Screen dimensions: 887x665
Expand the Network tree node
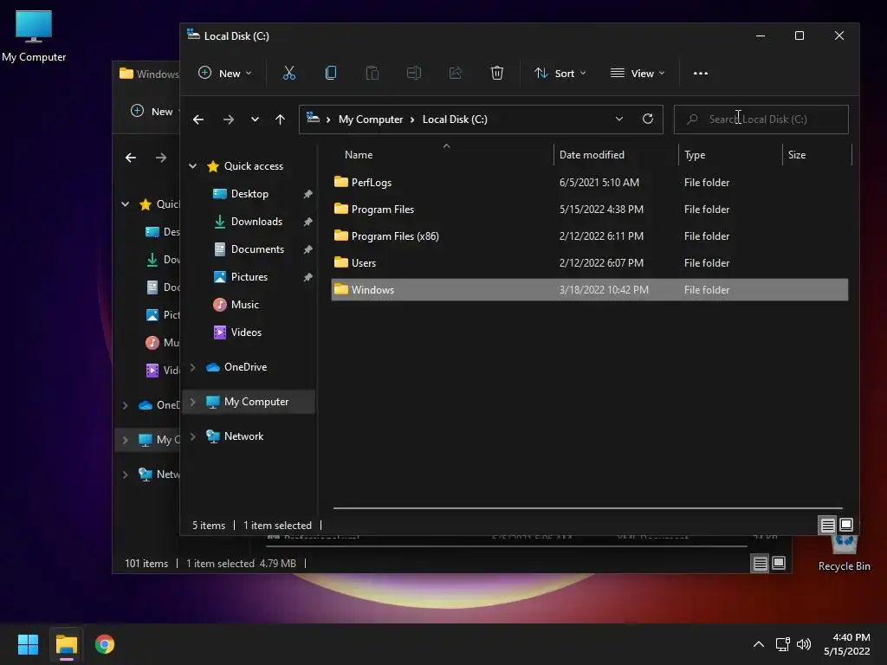[193, 436]
